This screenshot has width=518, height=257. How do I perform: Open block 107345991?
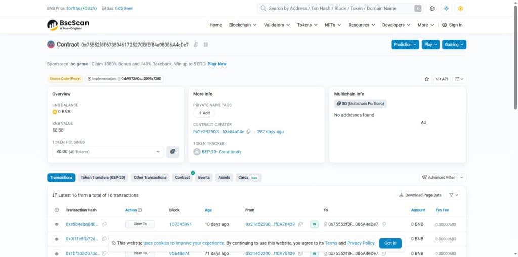coord(181,224)
